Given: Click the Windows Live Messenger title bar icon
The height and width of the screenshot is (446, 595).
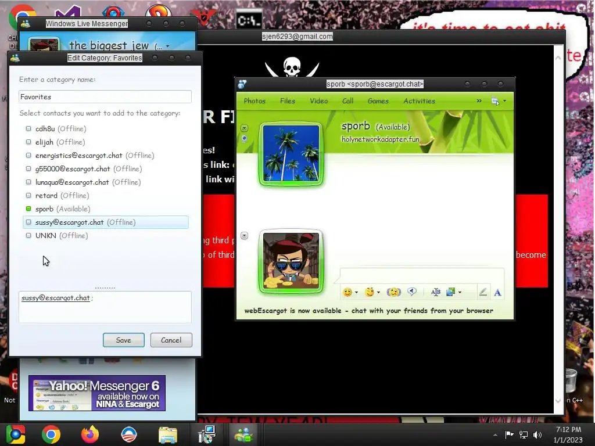Looking at the screenshot, I should pyautogui.click(x=26, y=24).
